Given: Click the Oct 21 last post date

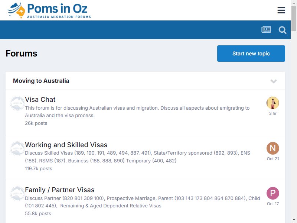Looking at the screenshot, I should 273,159.
